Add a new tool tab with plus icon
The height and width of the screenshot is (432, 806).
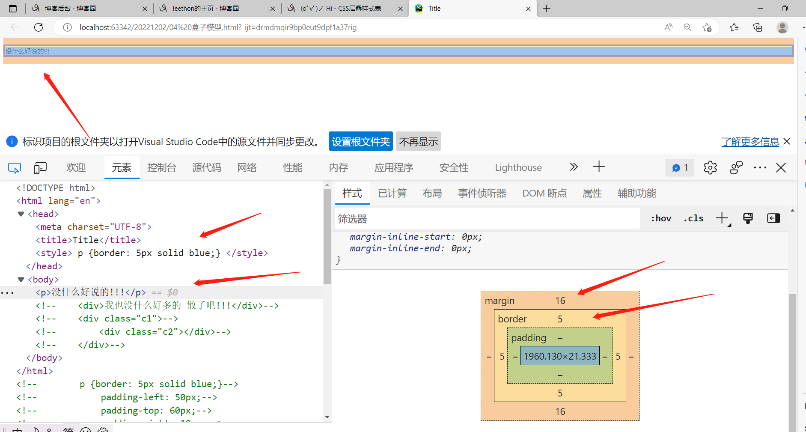599,167
